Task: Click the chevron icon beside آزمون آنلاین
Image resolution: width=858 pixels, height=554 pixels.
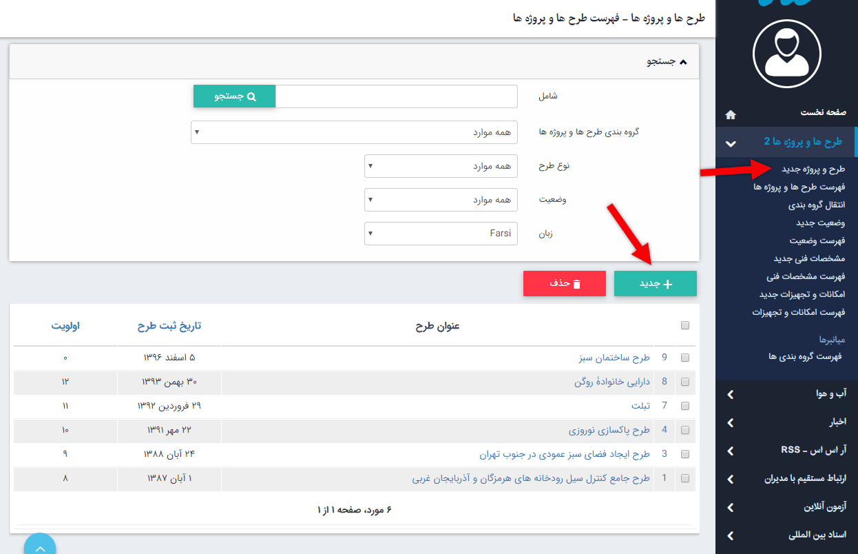Action: click(731, 507)
